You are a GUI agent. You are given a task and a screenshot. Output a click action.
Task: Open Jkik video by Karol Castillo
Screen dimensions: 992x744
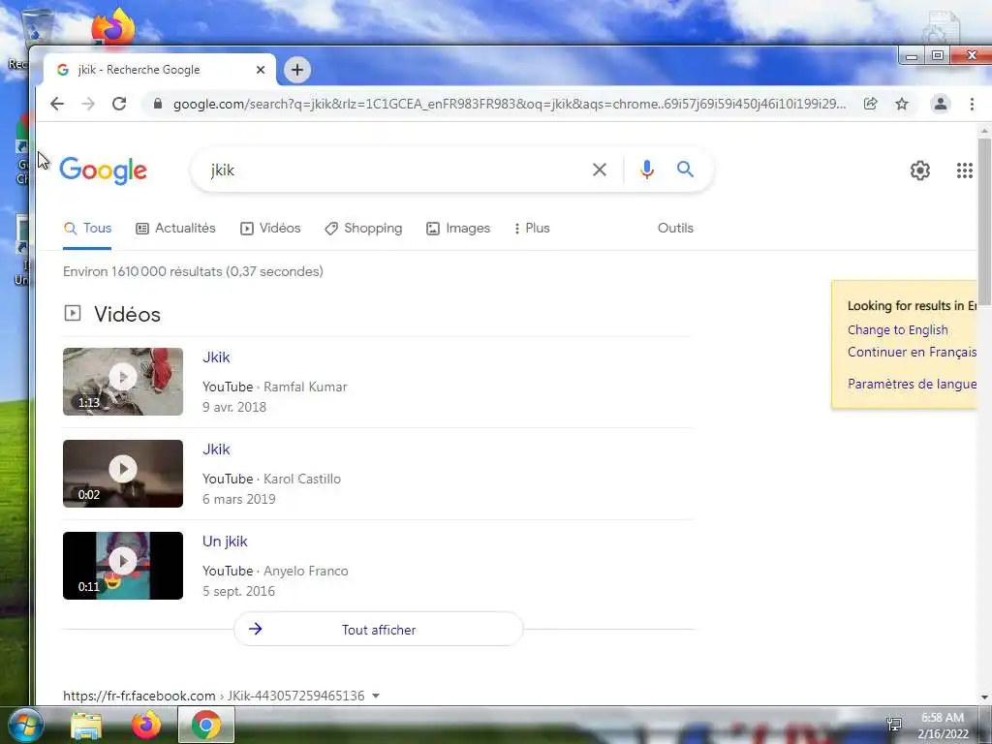216,449
